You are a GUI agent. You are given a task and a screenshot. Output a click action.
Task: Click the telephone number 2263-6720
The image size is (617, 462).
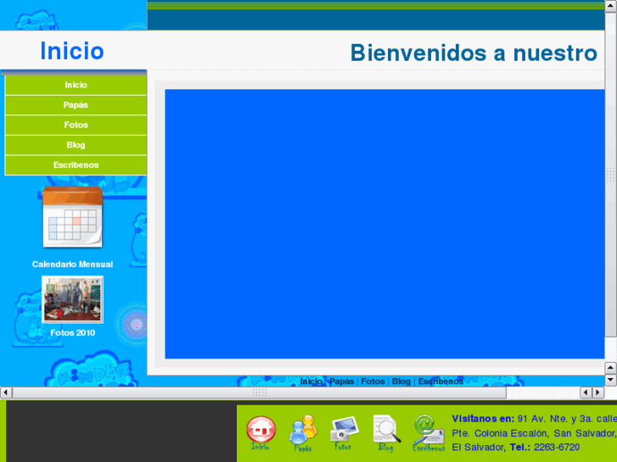[557, 448]
